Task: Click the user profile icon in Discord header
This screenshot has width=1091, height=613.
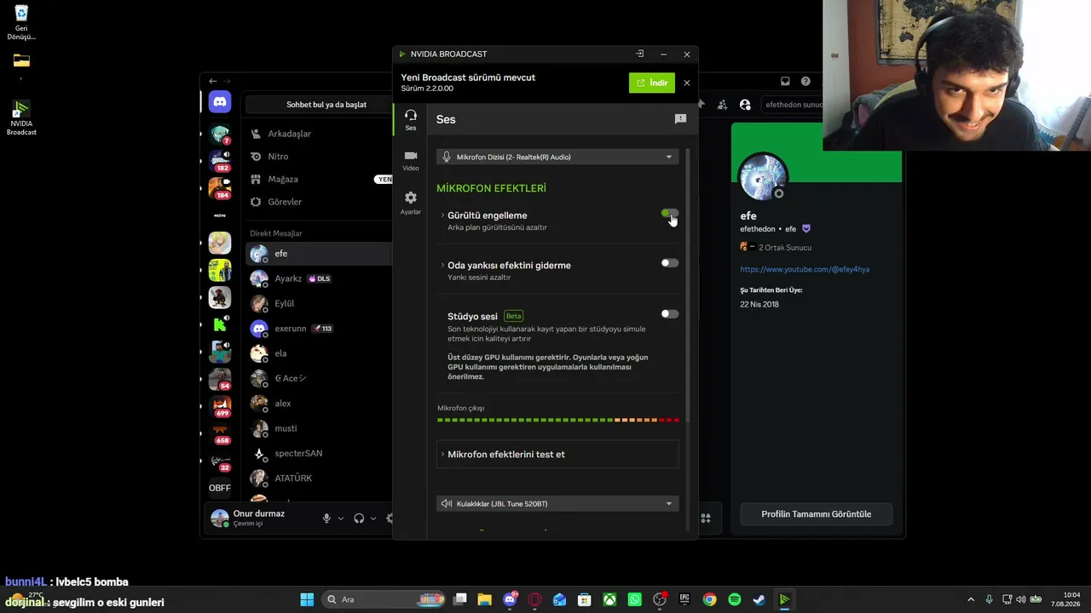Action: click(745, 105)
